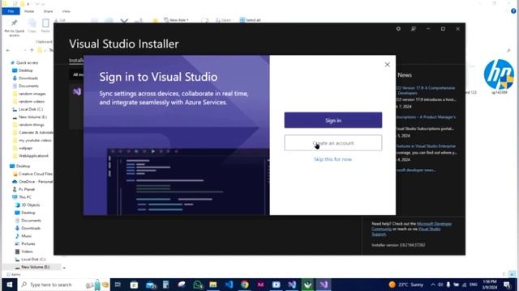Viewport: 519px width, 291px height.
Task: Select Pc Planet user folder
Action: coord(27,189)
